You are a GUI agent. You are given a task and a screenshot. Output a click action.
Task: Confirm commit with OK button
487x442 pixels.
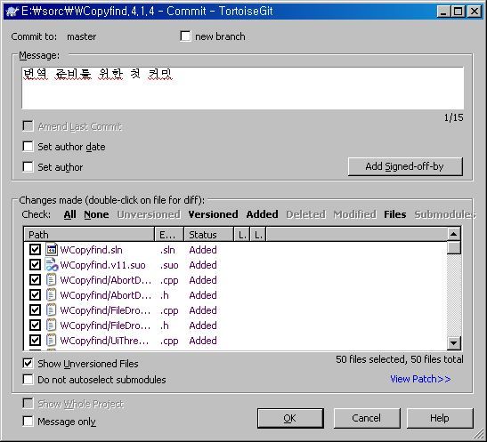pyautogui.click(x=290, y=418)
